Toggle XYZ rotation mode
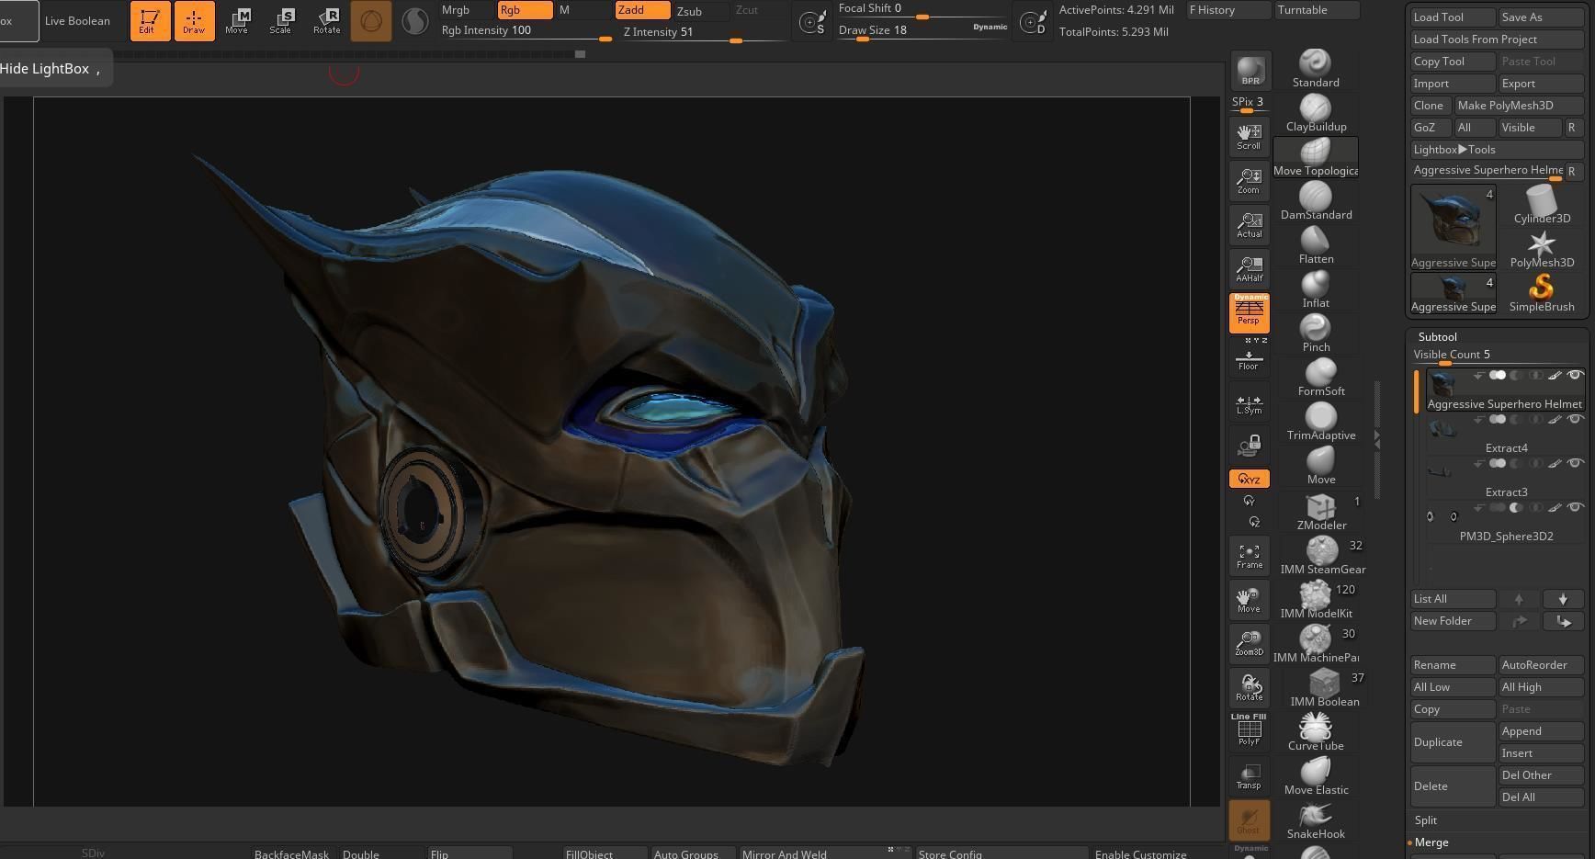Viewport: 1595px width, 859px height. [1249, 479]
